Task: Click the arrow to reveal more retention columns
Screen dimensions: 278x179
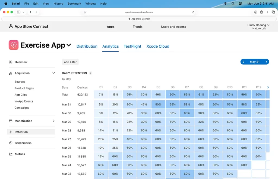Action: click(x=268, y=87)
